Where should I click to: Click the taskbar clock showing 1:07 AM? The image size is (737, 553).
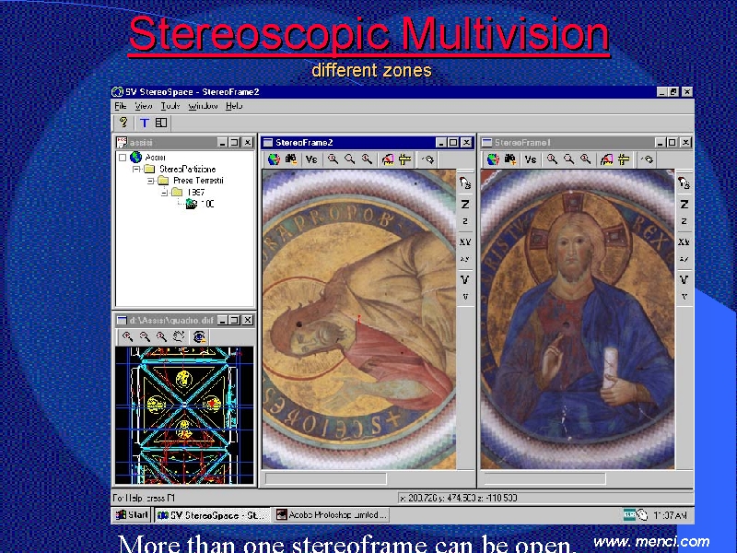[x=671, y=515]
